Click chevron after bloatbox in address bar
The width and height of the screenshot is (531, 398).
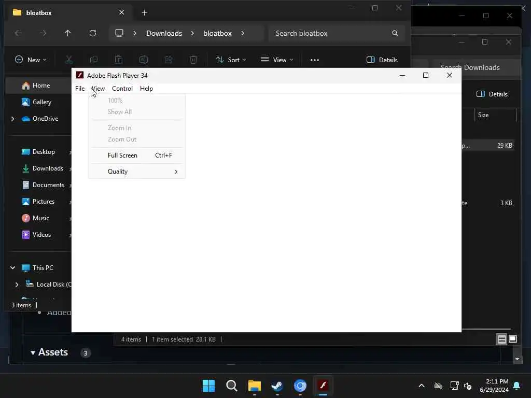[x=243, y=33]
